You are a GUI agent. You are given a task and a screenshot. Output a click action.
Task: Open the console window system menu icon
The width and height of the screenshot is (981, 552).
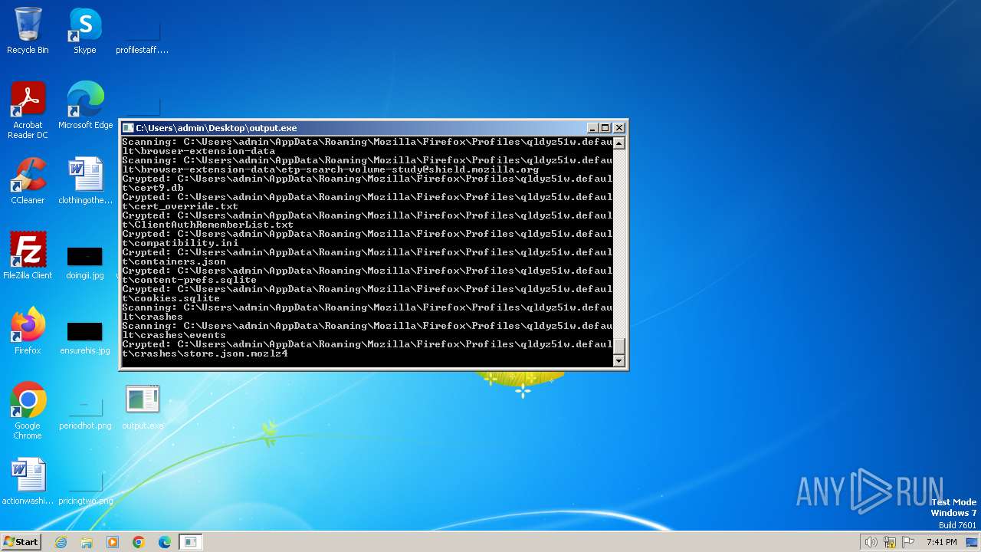pyautogui.click(x=128, y=128)
